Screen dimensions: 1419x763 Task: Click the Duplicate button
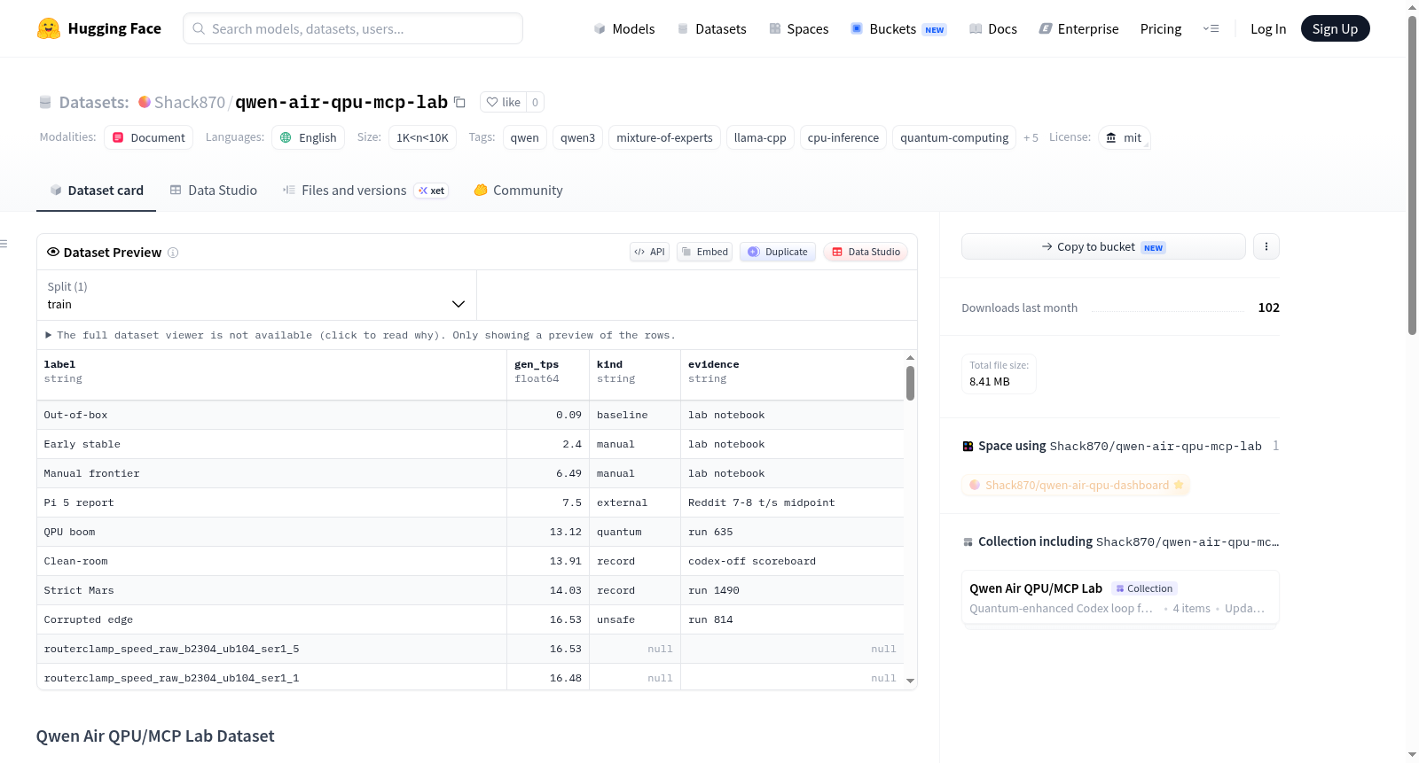[778, 252]
